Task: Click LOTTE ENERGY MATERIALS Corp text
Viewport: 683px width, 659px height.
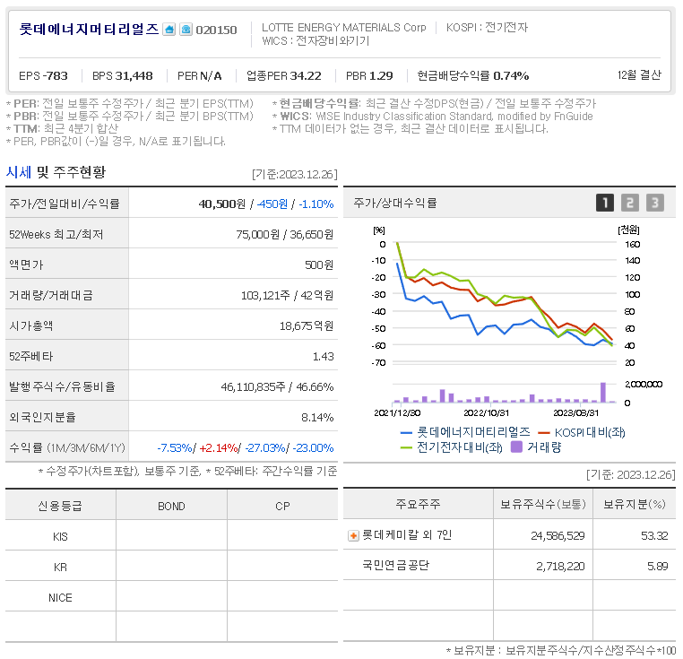Action: point(343,28)
